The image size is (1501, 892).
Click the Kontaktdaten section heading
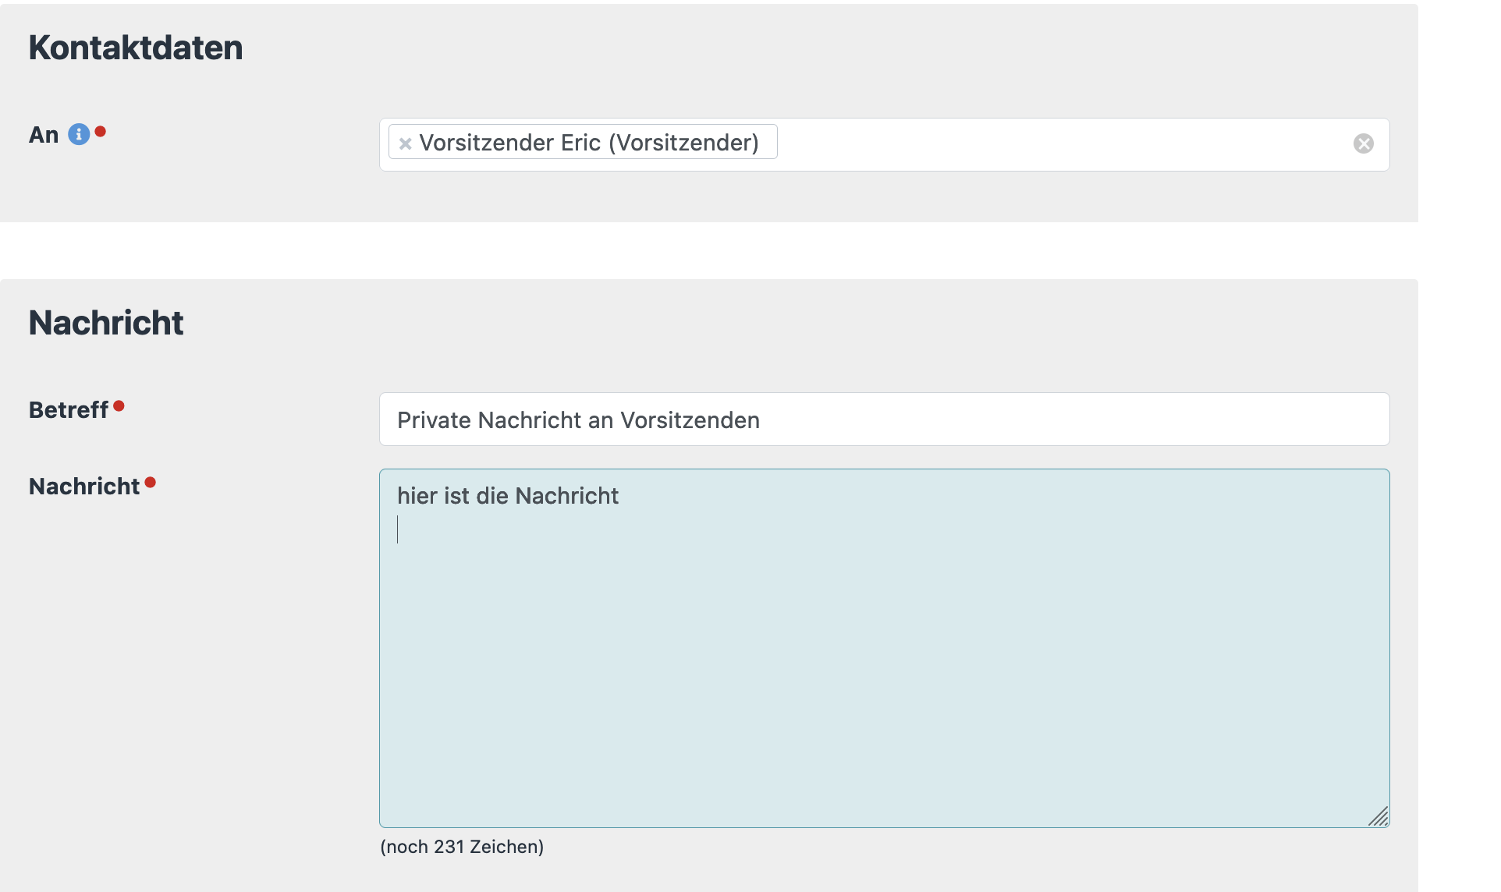136,48
